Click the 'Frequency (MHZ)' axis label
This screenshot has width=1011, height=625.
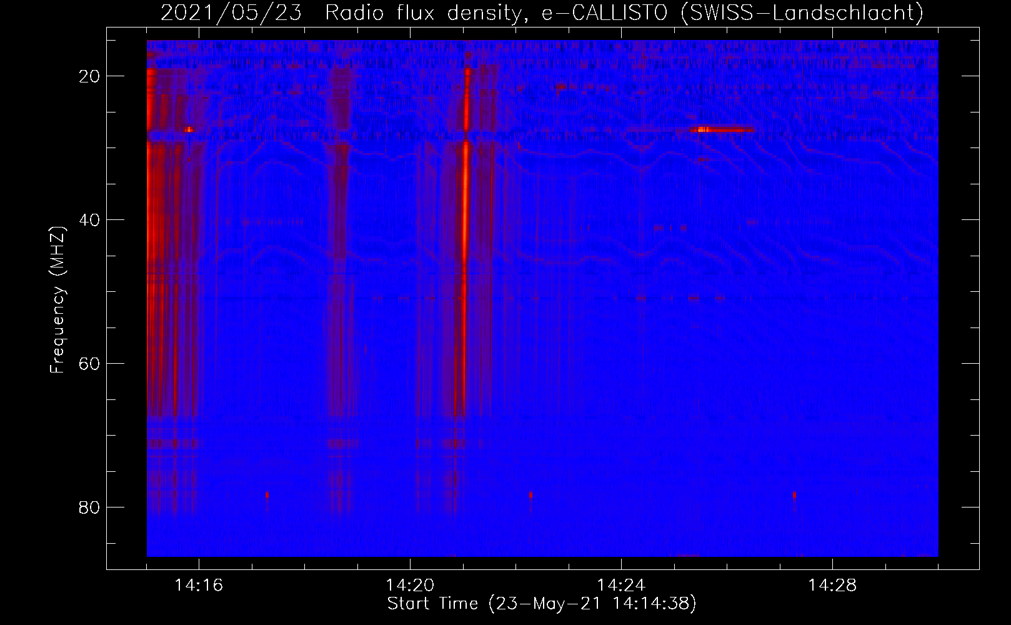click(x=57, y=300)
